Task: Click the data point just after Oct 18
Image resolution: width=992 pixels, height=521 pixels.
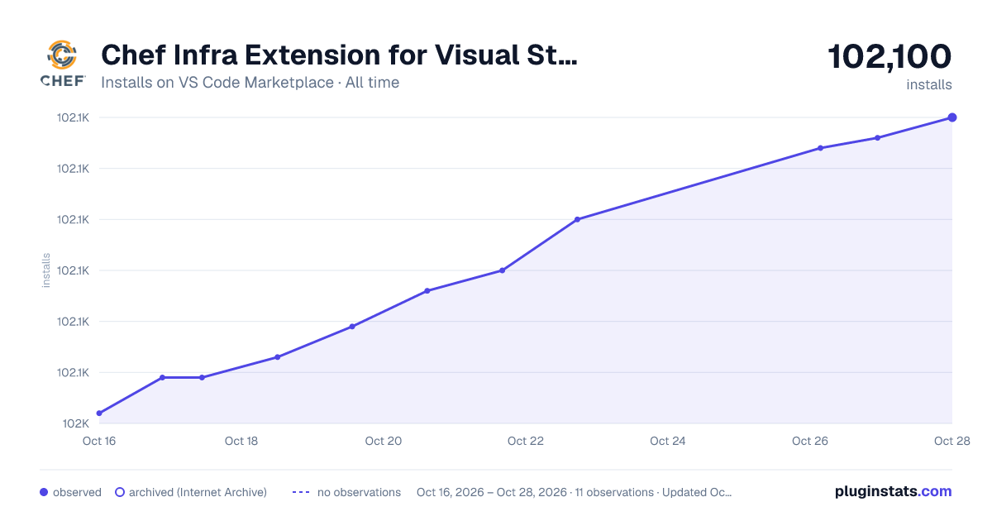Action: click(x=278, y=357)
